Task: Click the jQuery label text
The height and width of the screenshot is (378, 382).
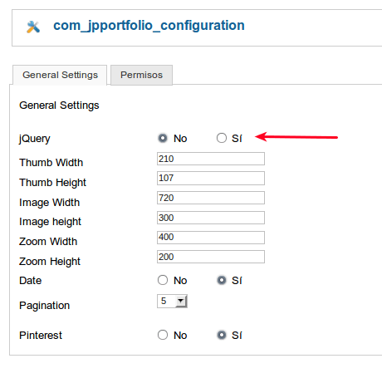Action: (35, 139)
